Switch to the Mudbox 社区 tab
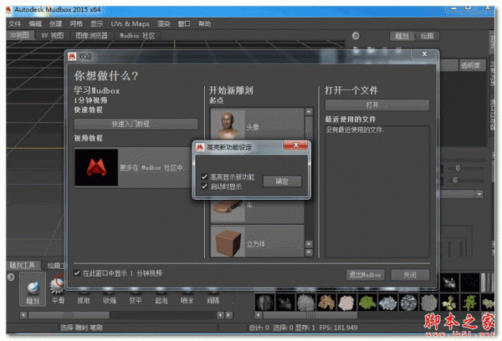This screenshot has height=341, width=502. (x=138, y=36)
